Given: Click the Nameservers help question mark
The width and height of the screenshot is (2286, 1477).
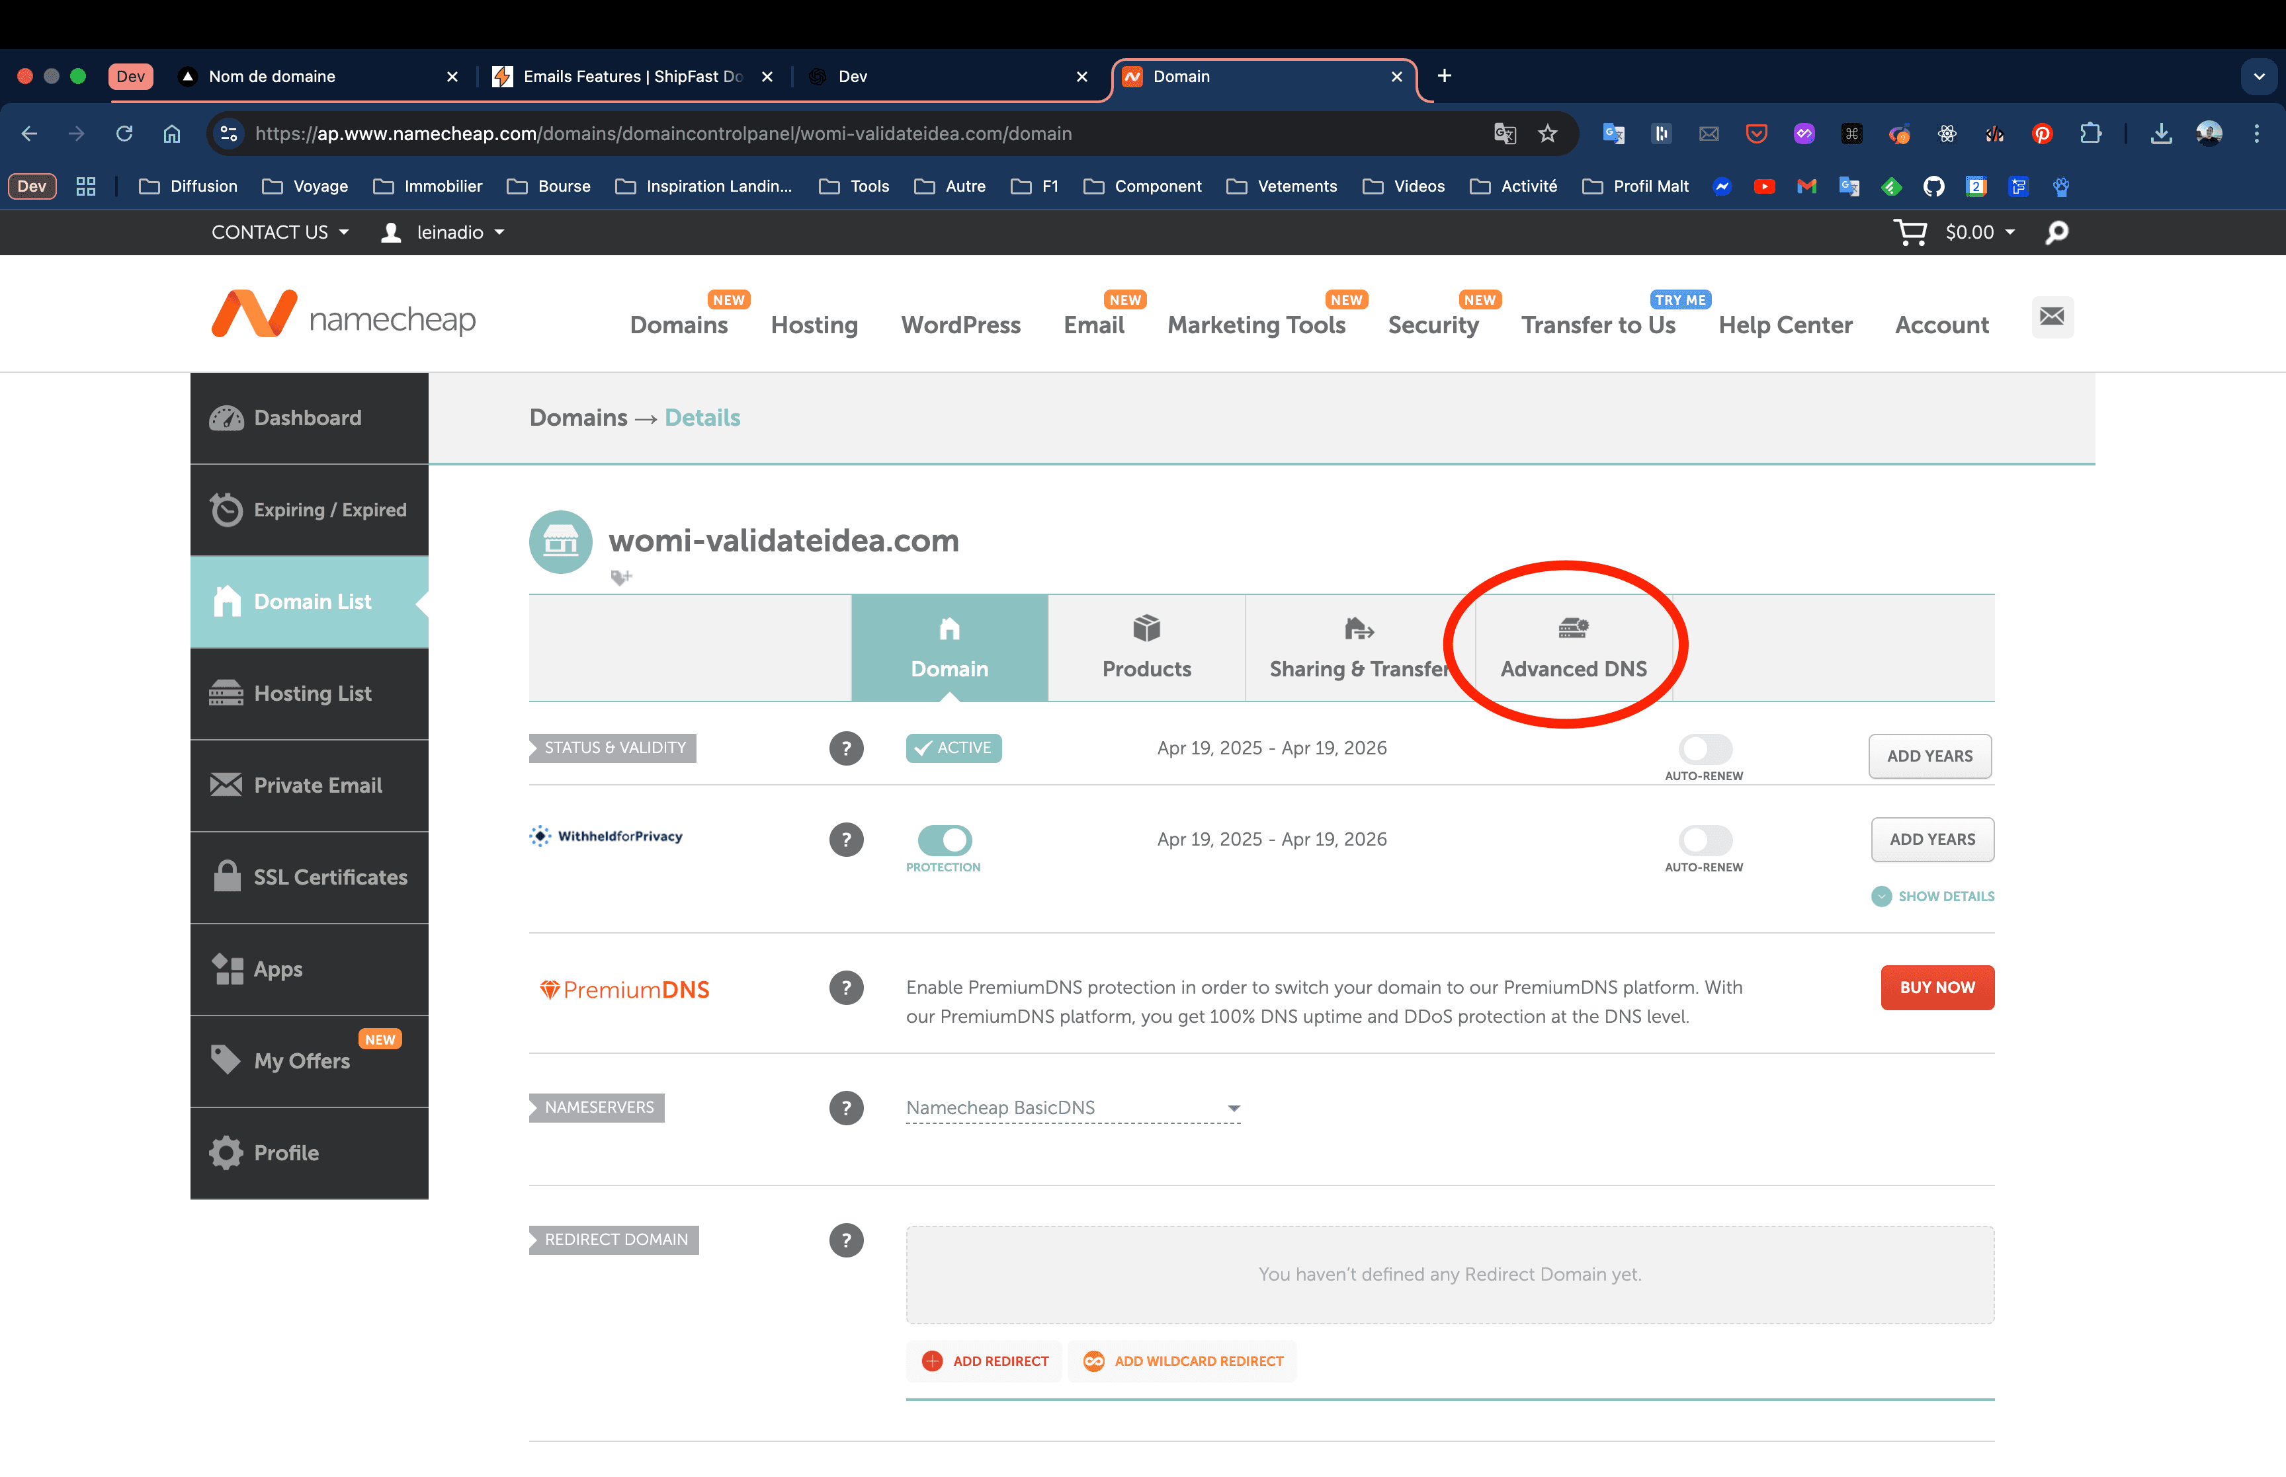Looking at the screenshot, I should [x=845, y=1108].
